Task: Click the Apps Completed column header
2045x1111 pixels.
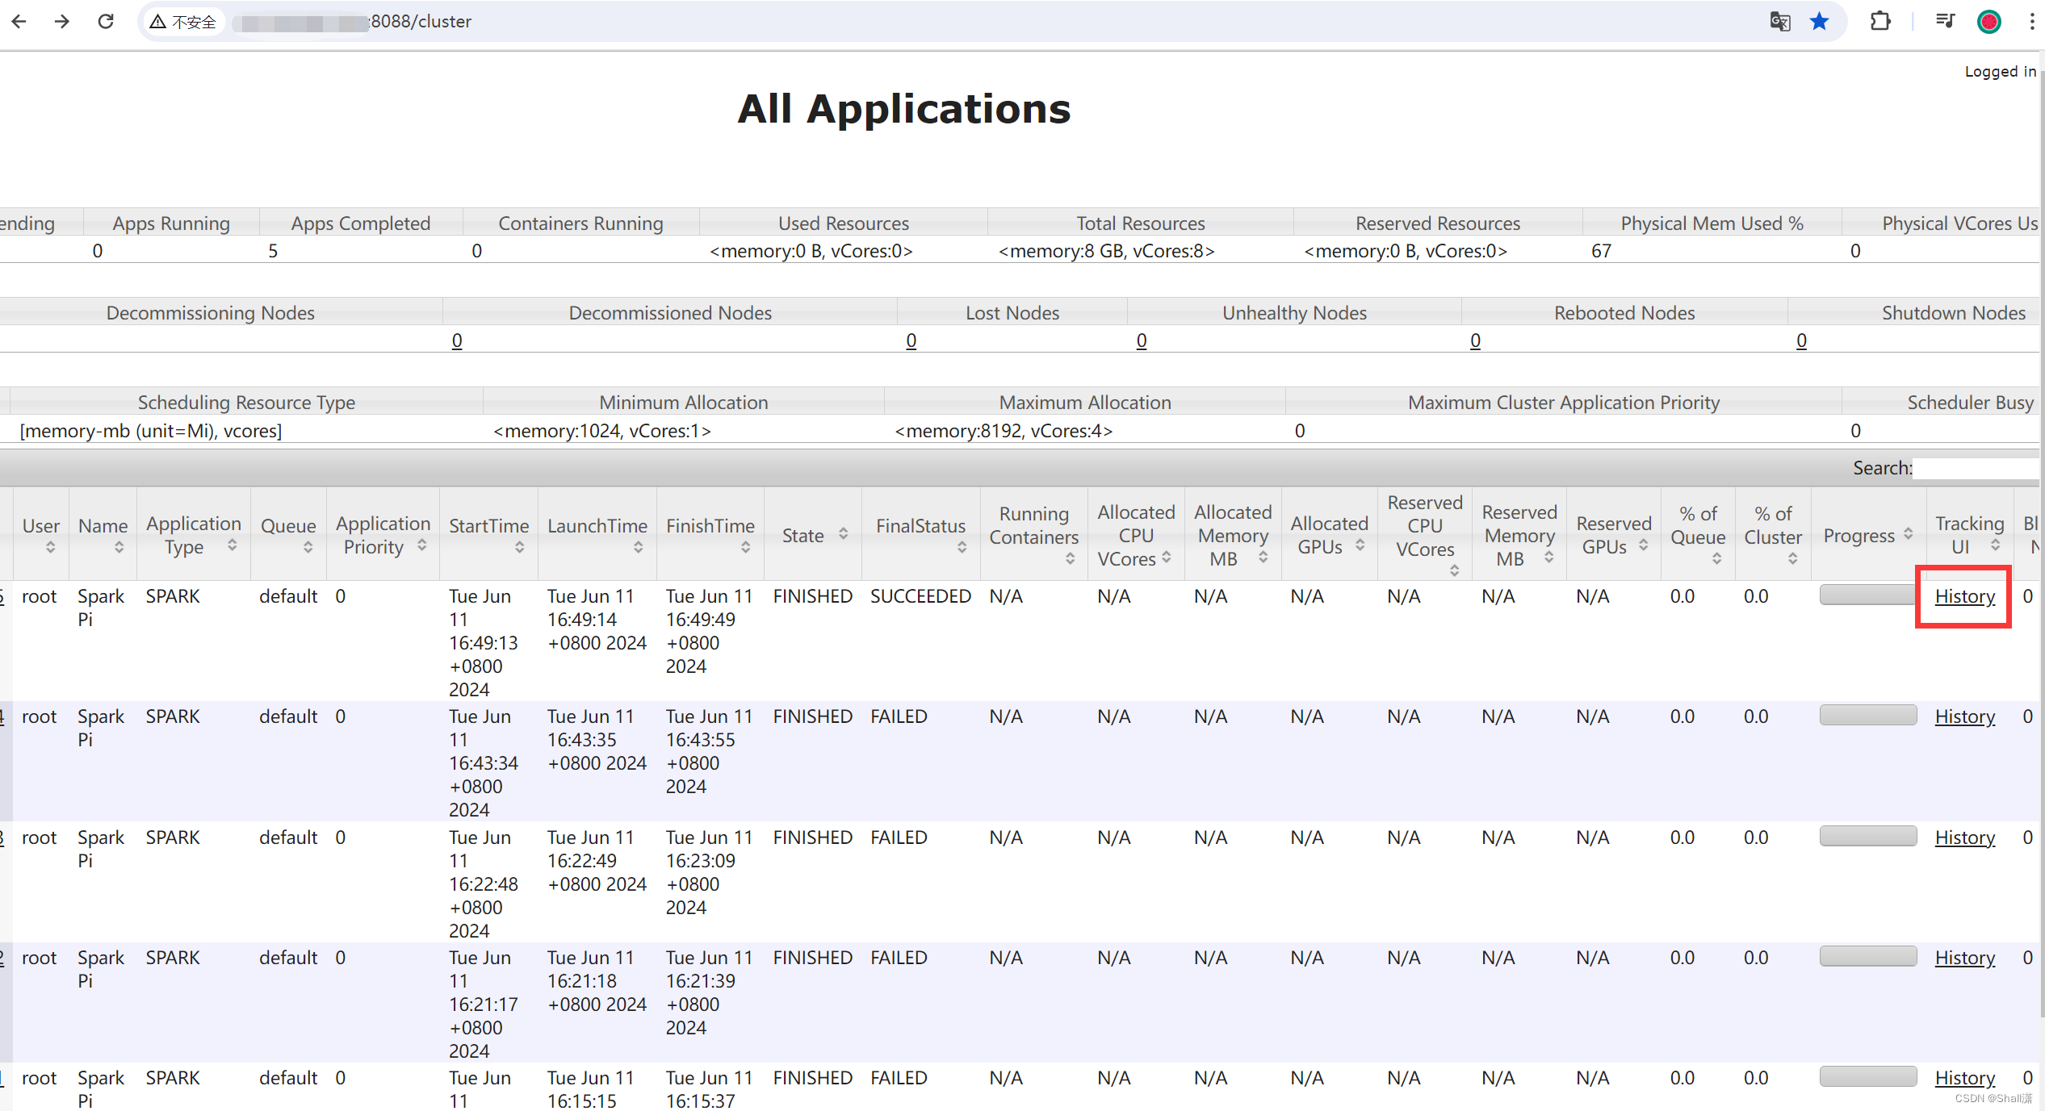Action: 358,222
